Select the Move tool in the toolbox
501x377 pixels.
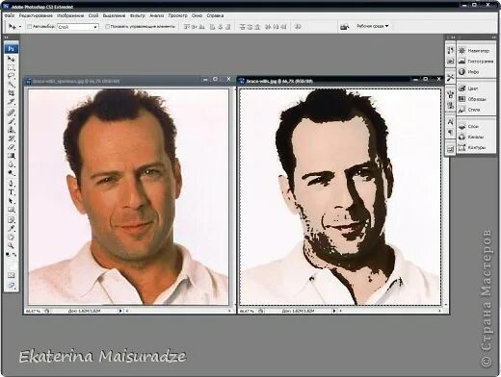pos(12,59)
